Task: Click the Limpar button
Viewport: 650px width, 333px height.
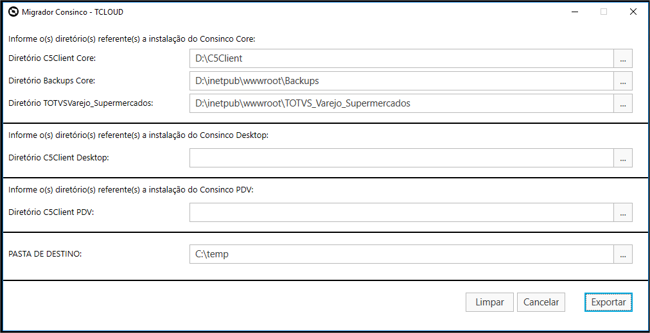Action: pyautogui.click(x=489, y=302)
